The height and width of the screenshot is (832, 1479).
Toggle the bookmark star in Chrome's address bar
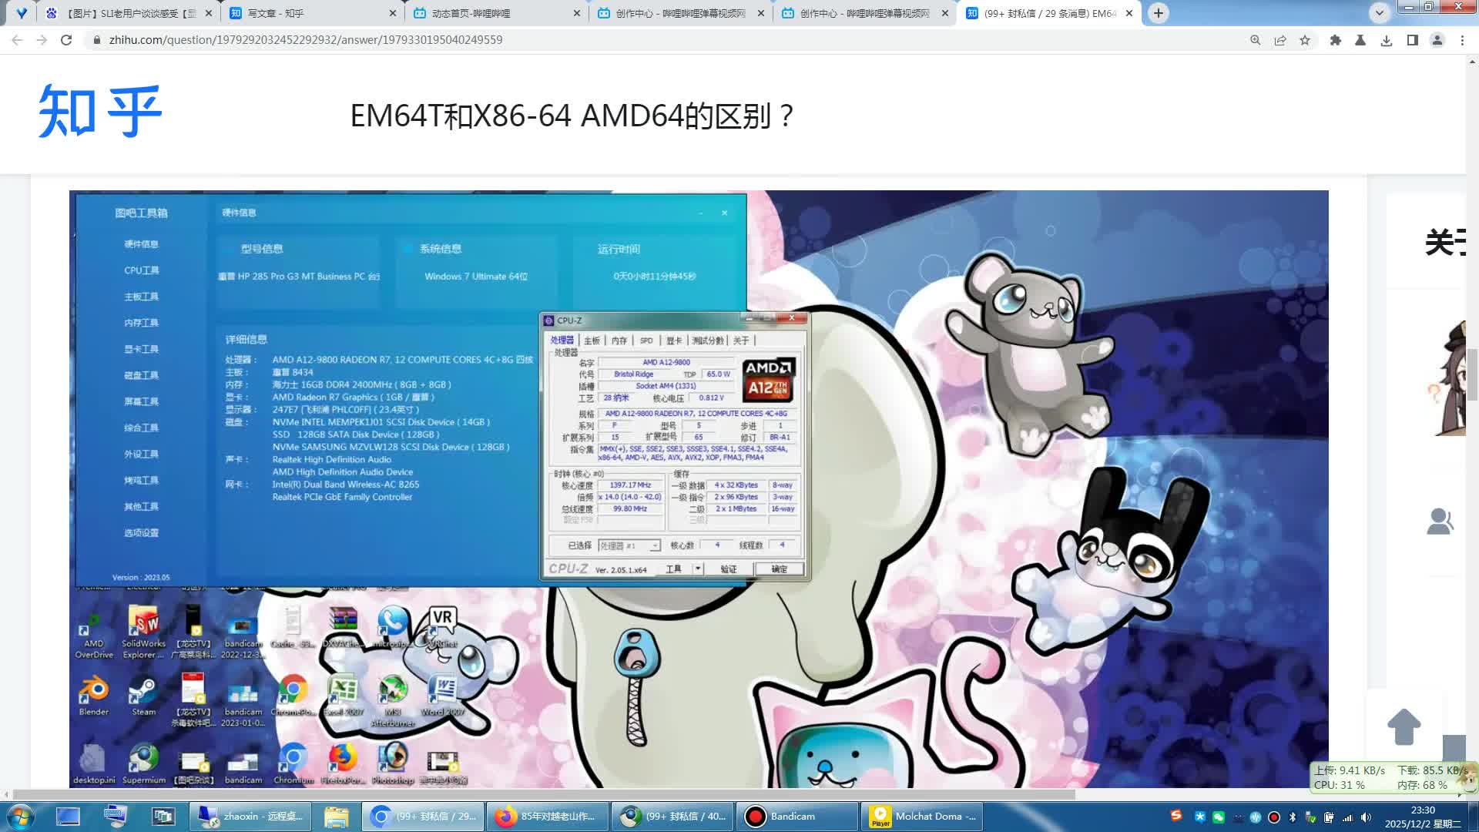[x=1305, y=39]
